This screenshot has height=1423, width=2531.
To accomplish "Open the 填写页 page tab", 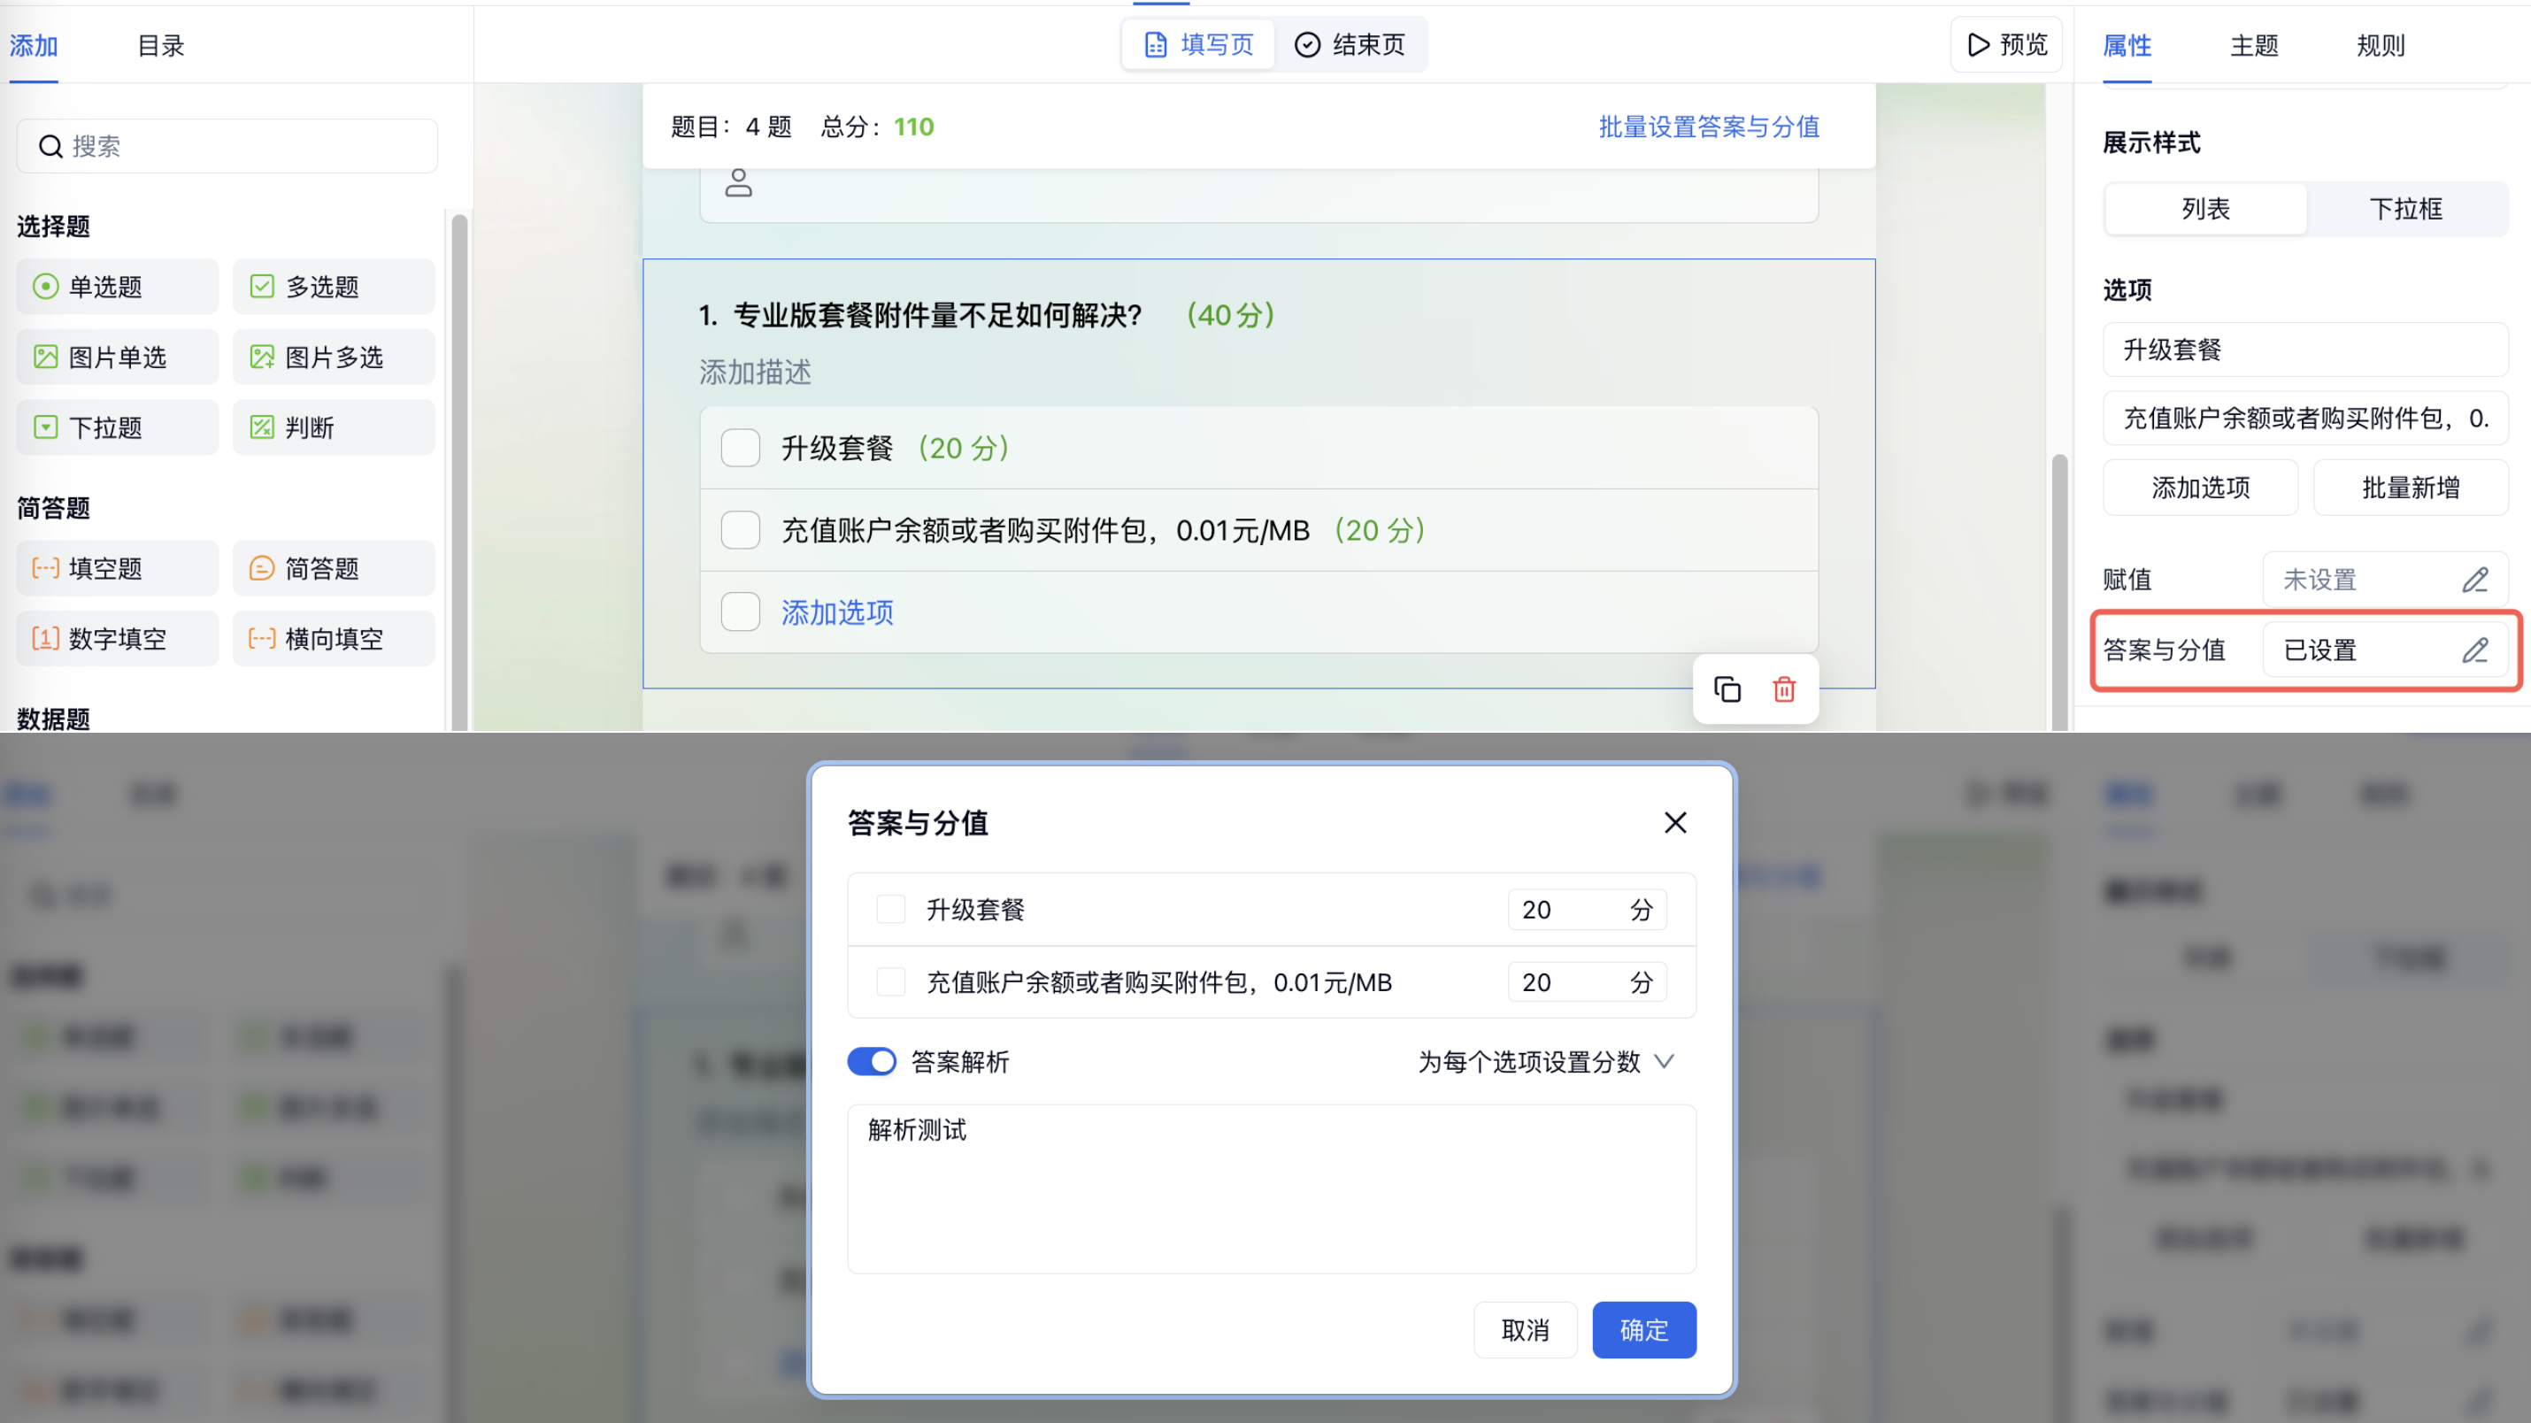I will 1199,44.
